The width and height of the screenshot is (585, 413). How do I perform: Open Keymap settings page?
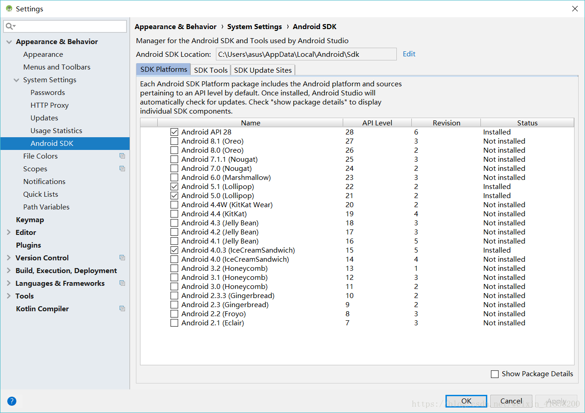click(x=30, y=220)
